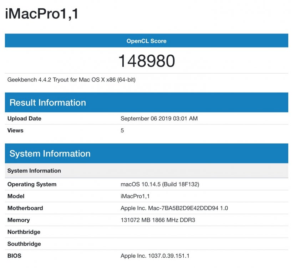Image resolution: width=294 pixels, height=268 pixels.
Task: Click the Upload Date label
Action: (24, 119)
